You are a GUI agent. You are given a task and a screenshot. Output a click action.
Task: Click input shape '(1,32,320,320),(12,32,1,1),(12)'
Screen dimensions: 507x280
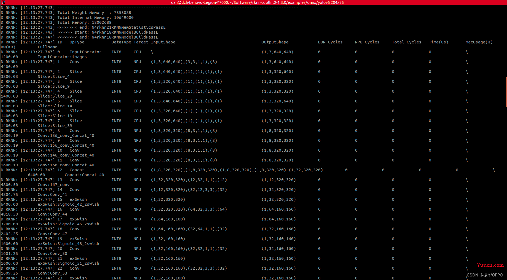[189, 180]
